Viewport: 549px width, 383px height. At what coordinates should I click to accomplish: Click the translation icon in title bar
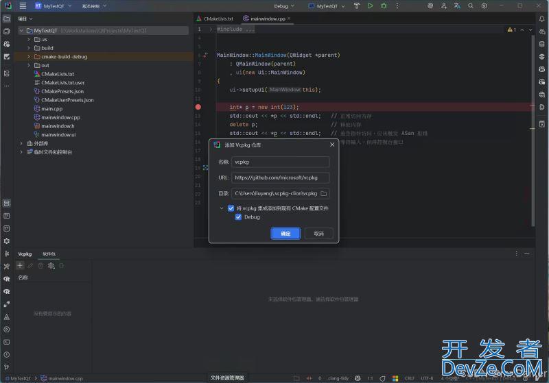click(x=457, y=5)
